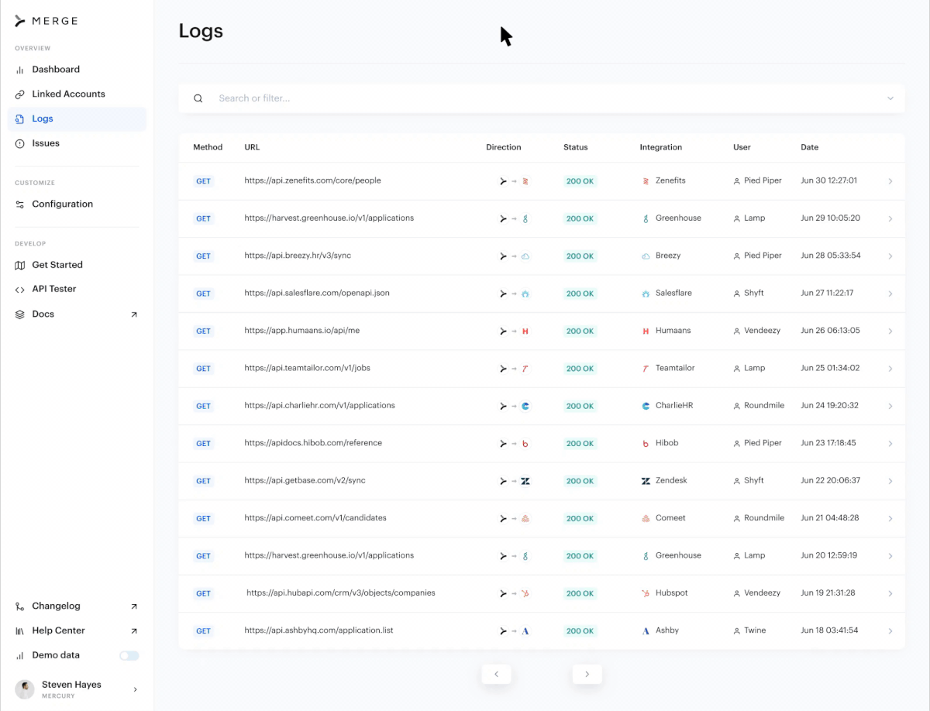The image size is (930, 711).
Task: Click the Issues alert icon
Action: (20, 144)
